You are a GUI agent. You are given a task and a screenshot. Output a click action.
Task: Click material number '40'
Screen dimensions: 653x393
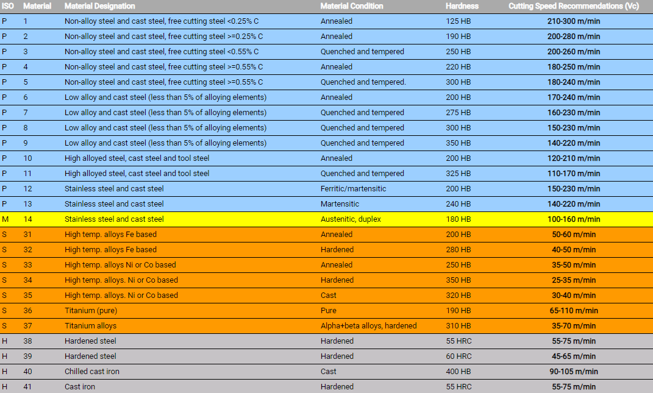pos(27,372)
